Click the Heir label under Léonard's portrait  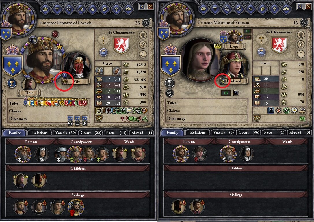pyautogui.click(x=29, y=93)
